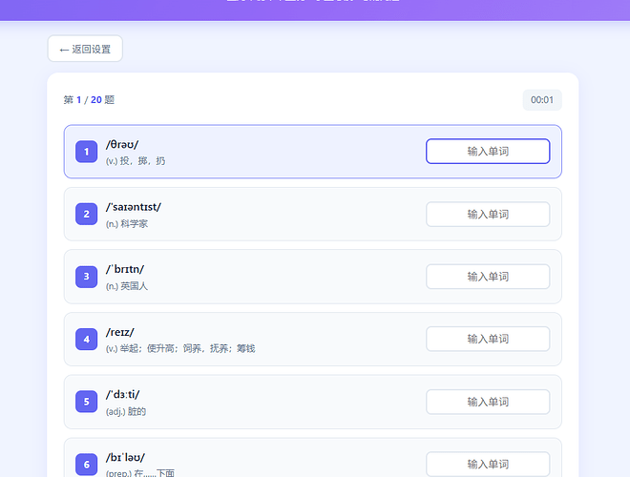Click the 00:01 timer display
This screenshot has height=477, width=630.
point(542,100)
